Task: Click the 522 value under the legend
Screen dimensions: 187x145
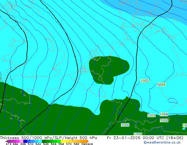Action: (38, 144)
